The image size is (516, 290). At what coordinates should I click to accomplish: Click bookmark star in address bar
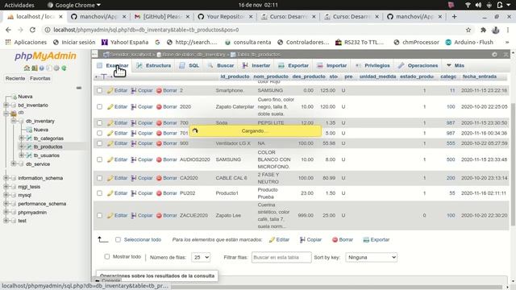coord(468,30)
